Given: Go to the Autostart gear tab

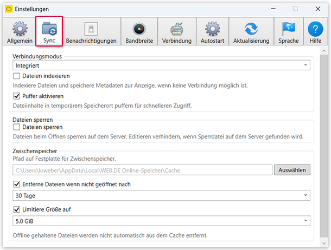Looking at the screenshot, I should [x=212, y=31].
